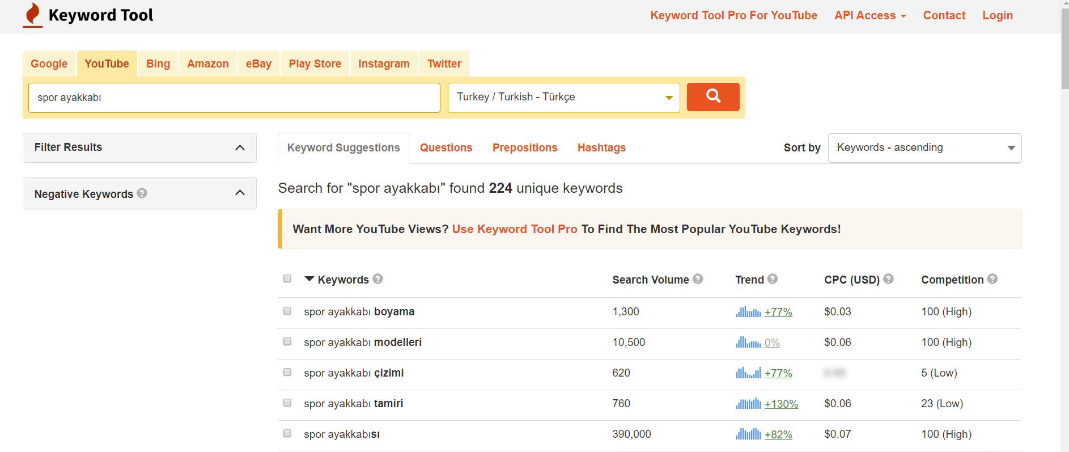Click Use Keyword Tool Pro banner link
The image size is (1069, 452).
pyautogui.click(x=515, y=229)
